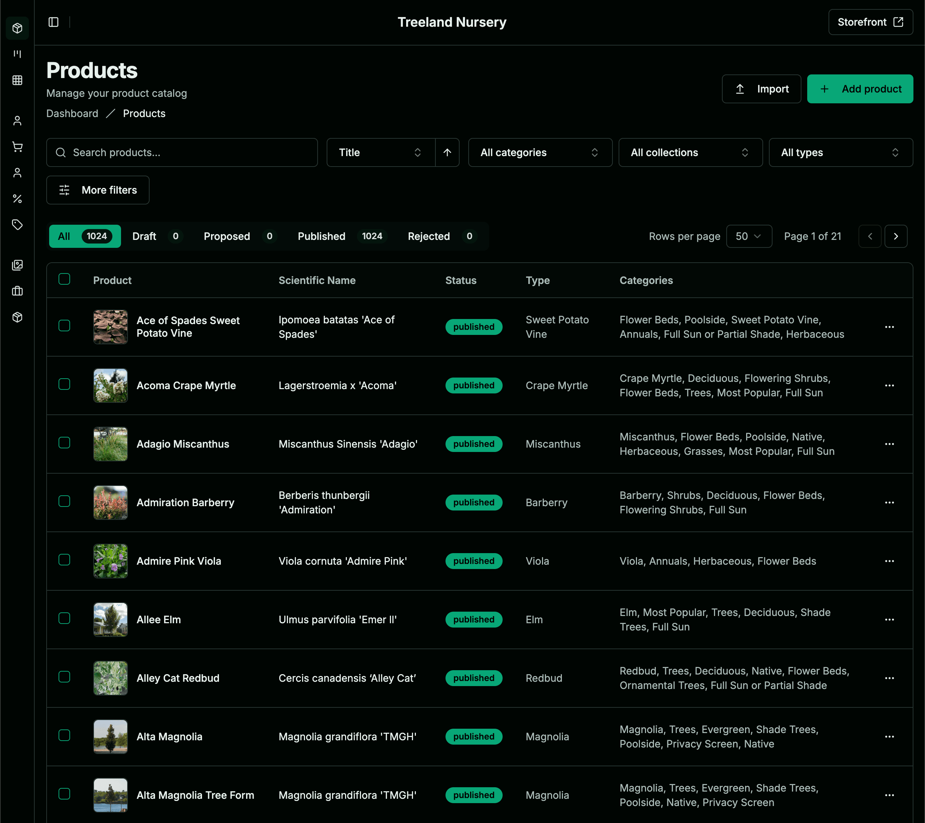Screen dimensions: 925x823
Task: Click the Admire Pink Viola product thumbnail
Action: tap(111, 560)
